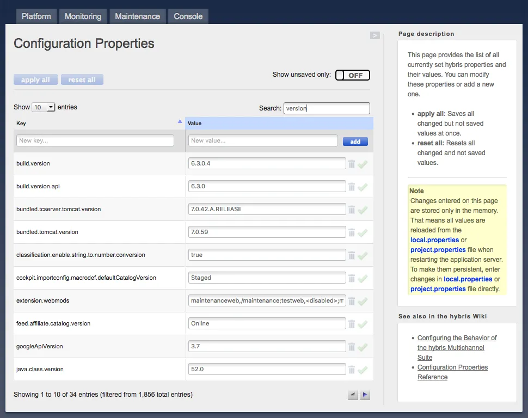
Task: Edit value field showing true
Action: 267,255
